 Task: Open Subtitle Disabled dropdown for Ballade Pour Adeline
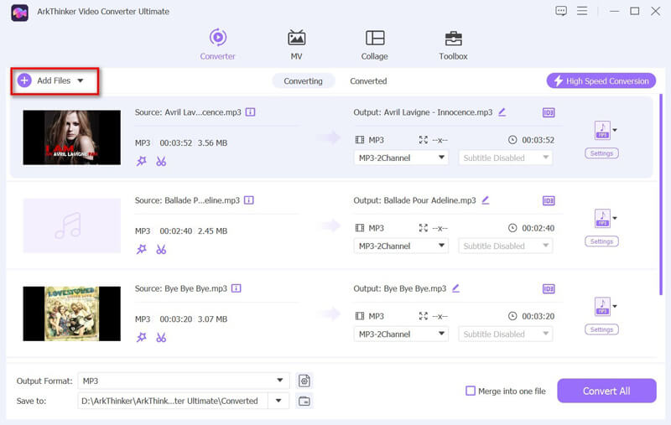coord(506,246)
